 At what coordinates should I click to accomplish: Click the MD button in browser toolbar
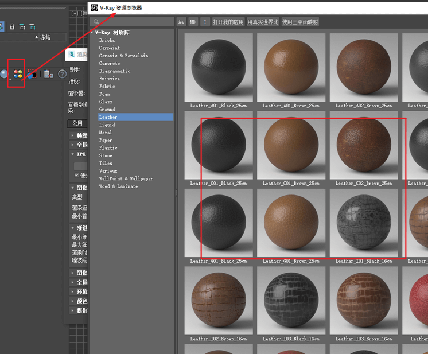click(193, 22)
